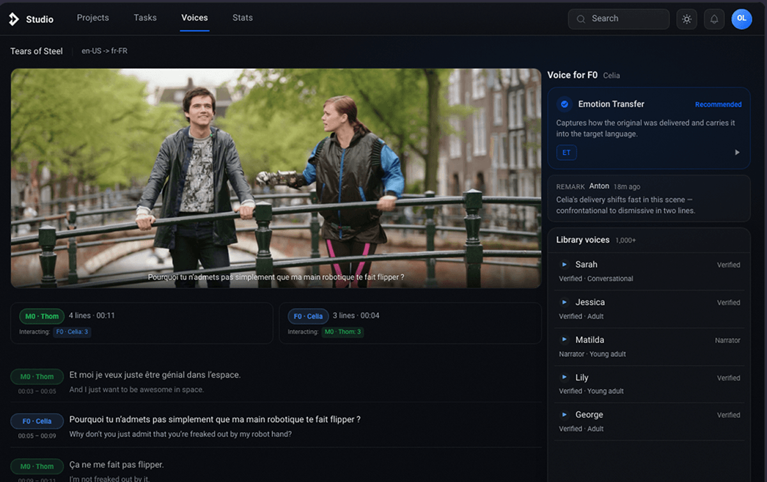Click the ET tag badge
This screenshot has width=767, height=482.
566,153
